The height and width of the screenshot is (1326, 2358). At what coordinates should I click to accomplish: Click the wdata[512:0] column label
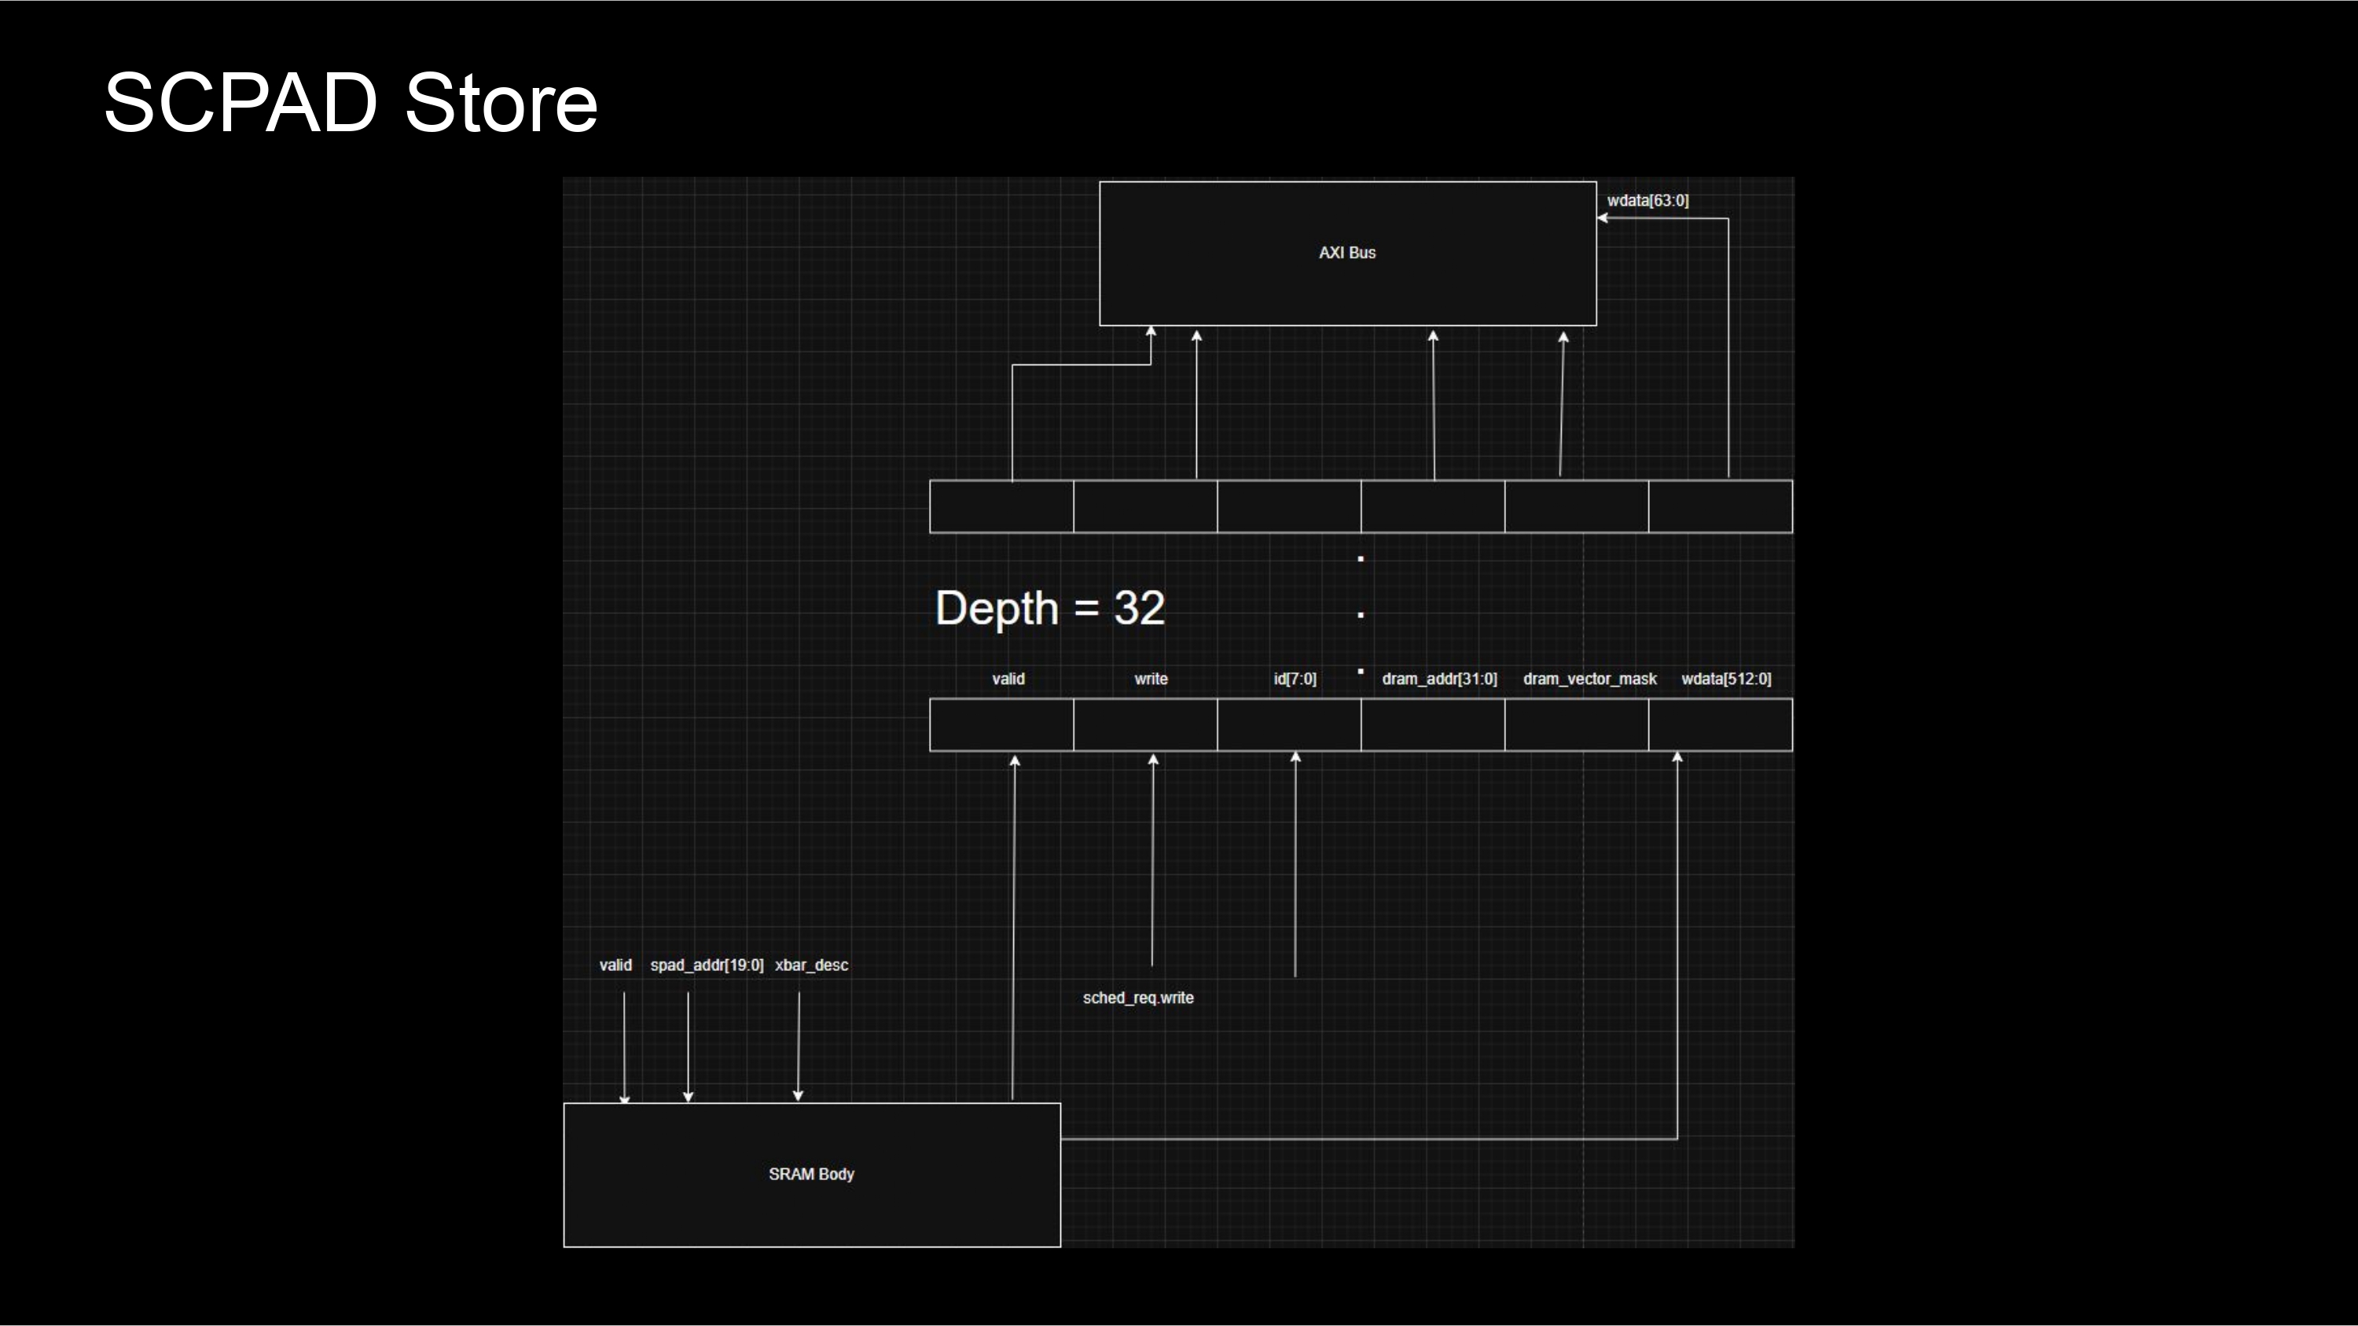point(1725,679)
